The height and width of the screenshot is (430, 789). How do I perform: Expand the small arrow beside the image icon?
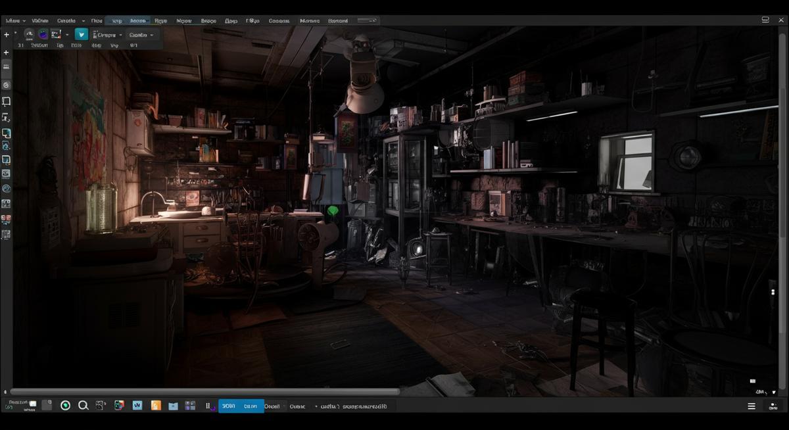67,35
